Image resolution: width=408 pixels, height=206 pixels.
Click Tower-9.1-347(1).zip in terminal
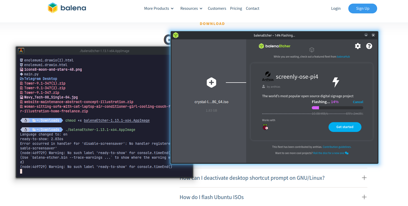click(x=45, y=84)
